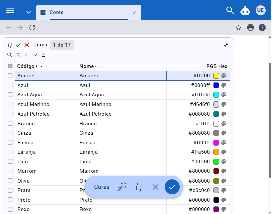Edit the Amarelo name cell
Viewport: 272px width, 214px height.
pyautogui.click(x=122, y=76)
